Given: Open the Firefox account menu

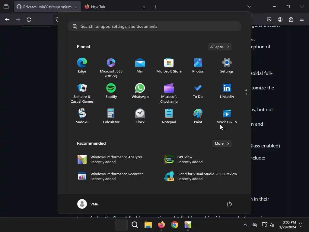Looking at the screenshot, I should tap(280, 19).
